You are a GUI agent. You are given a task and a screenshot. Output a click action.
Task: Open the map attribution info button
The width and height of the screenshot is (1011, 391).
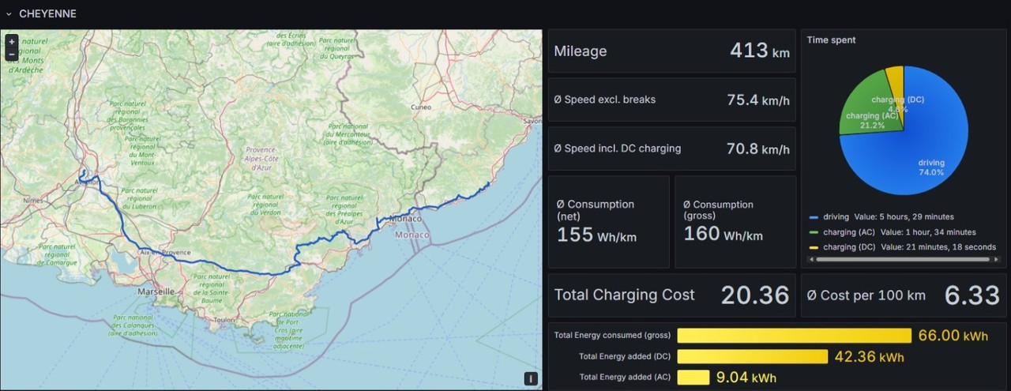pyautogui.click(x=532, y=379)
